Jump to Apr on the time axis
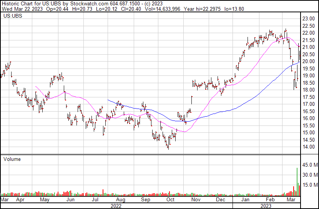The width and height of the screenshot is (319, 209). pos(20,200)
